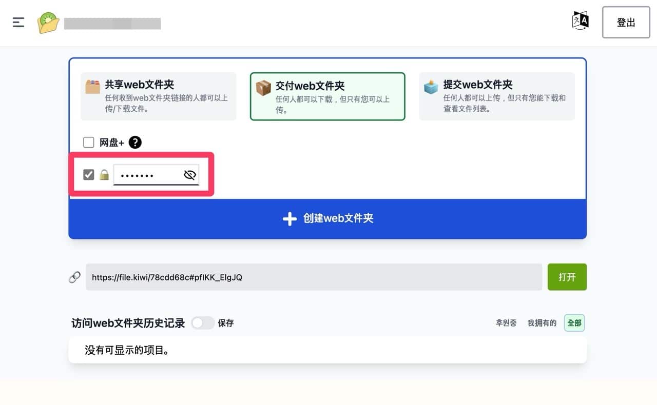Image resolution: width=657 pixels, height=405 pixels.
Task: Enable the 网盘+ checkbox
Action: tap(88, 142)
